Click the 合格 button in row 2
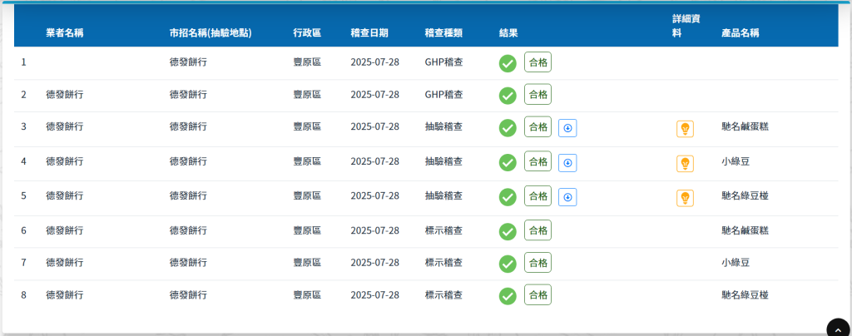852x336 pixels. coord(537,94)
